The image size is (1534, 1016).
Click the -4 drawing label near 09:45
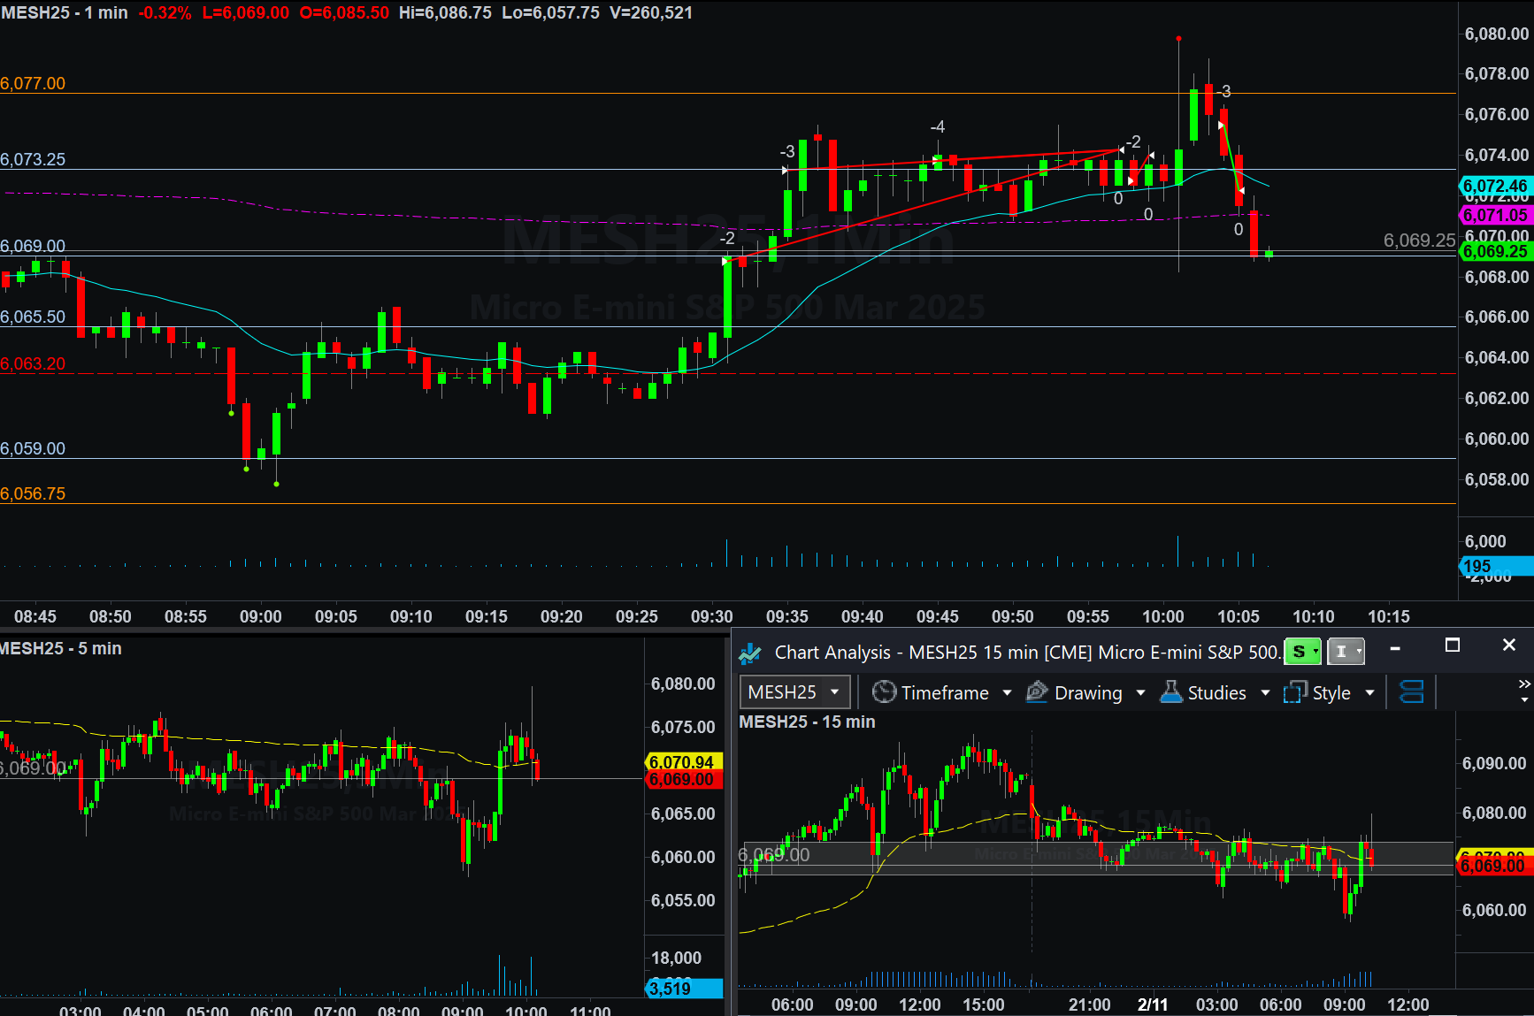(x=938, y=126)
